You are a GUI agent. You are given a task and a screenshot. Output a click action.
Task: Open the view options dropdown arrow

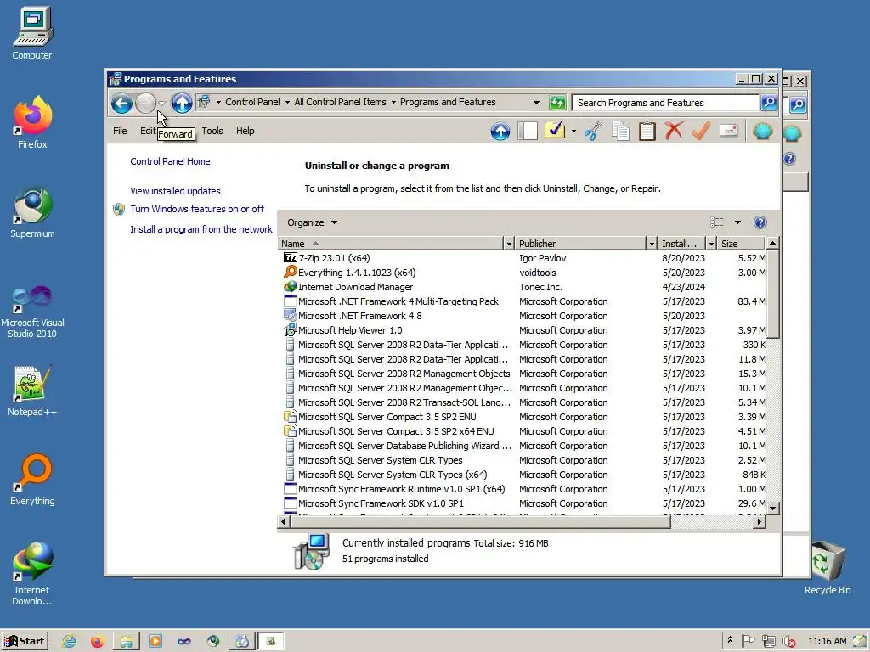[x=738, y=222]
